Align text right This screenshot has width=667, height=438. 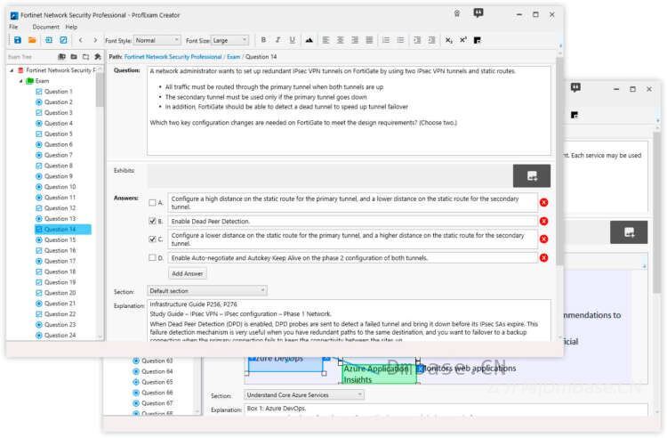click(x=355, y=40)
